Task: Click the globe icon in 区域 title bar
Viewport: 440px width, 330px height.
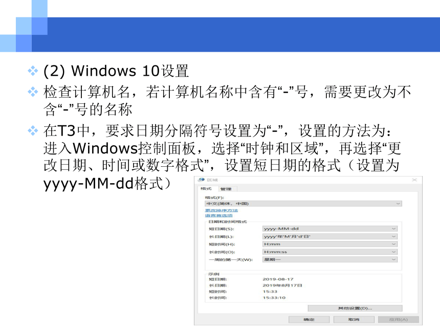Action: point(201,180)
